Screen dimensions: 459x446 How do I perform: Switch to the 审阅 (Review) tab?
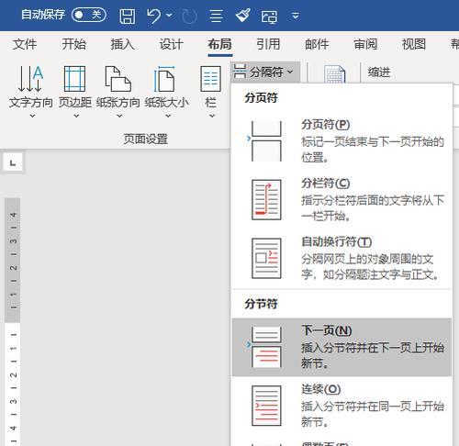pyautogui.click(x=365, y=44)
